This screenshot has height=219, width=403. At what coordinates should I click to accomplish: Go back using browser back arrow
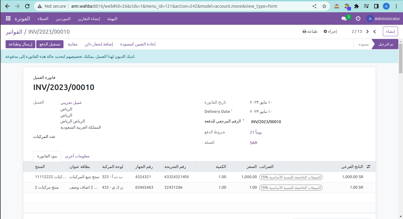7,6
